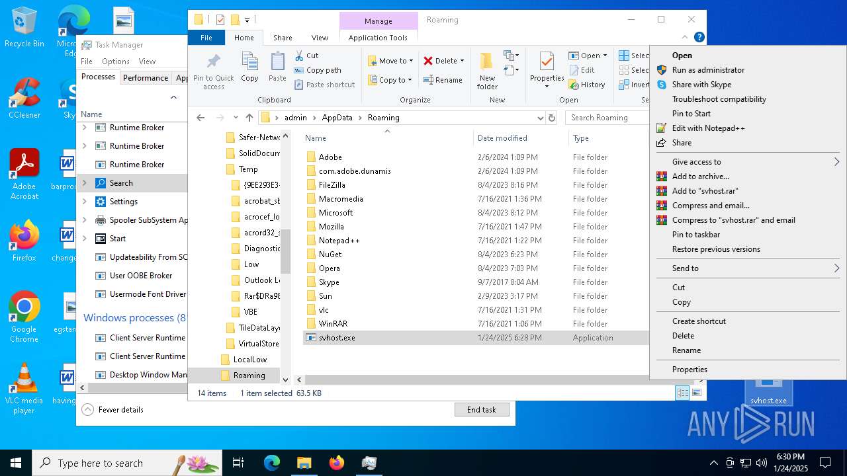Viewport: 847px width, 476px height.
Task: Open Task View on the taskbar
Action: (238, 463)
